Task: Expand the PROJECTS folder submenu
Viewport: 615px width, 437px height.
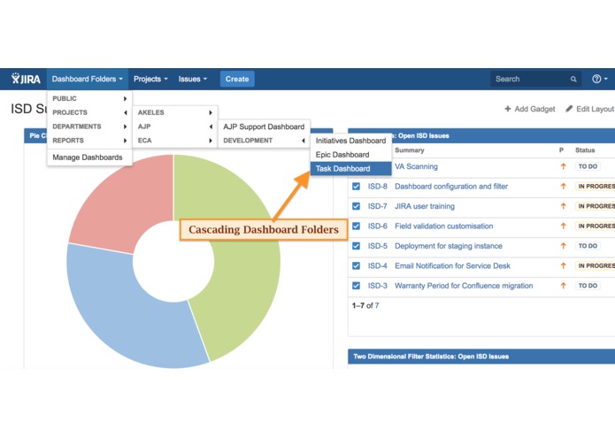Action: (x=89, y=112)
